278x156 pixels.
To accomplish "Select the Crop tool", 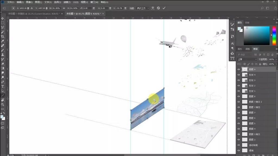I will [2, 36].
